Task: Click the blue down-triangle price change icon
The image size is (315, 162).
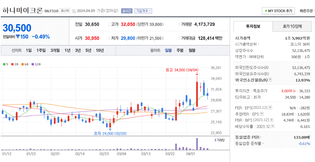Action: (18, 37)
